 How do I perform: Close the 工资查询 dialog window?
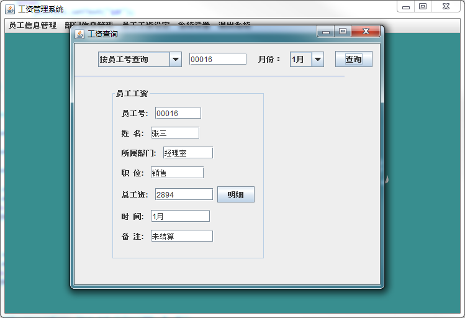366,31
